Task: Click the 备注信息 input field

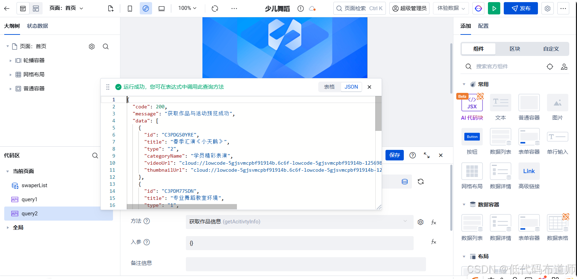Action: pyautogui.click(x=306, y=264)
